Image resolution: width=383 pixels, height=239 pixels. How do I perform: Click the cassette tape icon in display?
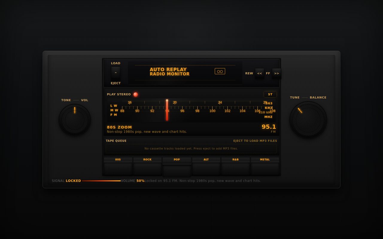(220, 71)
